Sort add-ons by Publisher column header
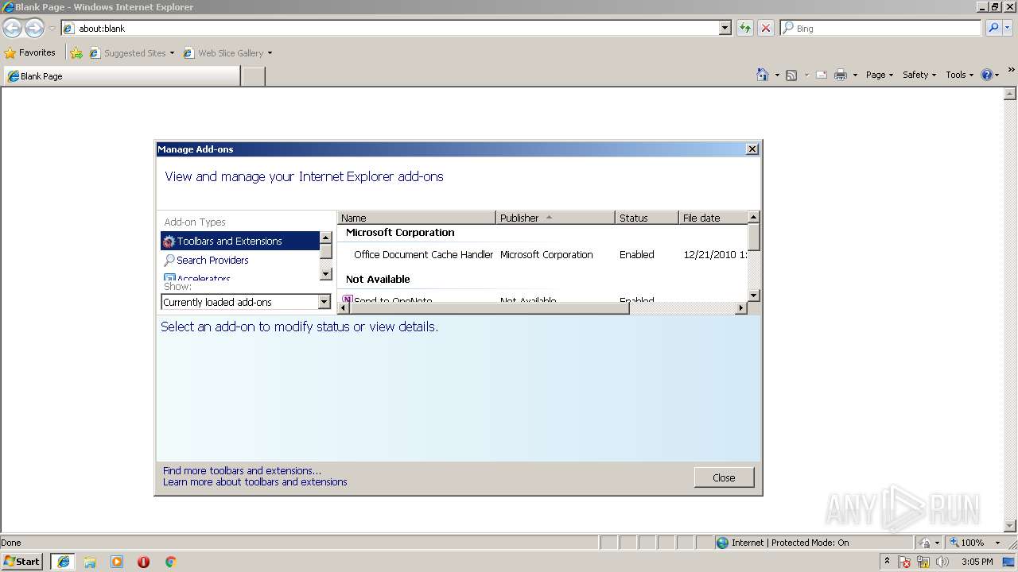Image resolution: width=1018 pixels, height=572 pixels. tap(556, 218)
